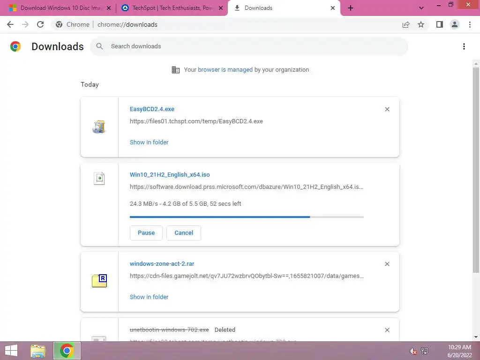Open a new tab with plus button
Viewport: 480px width, 360px height.
[x=351, y=8]
